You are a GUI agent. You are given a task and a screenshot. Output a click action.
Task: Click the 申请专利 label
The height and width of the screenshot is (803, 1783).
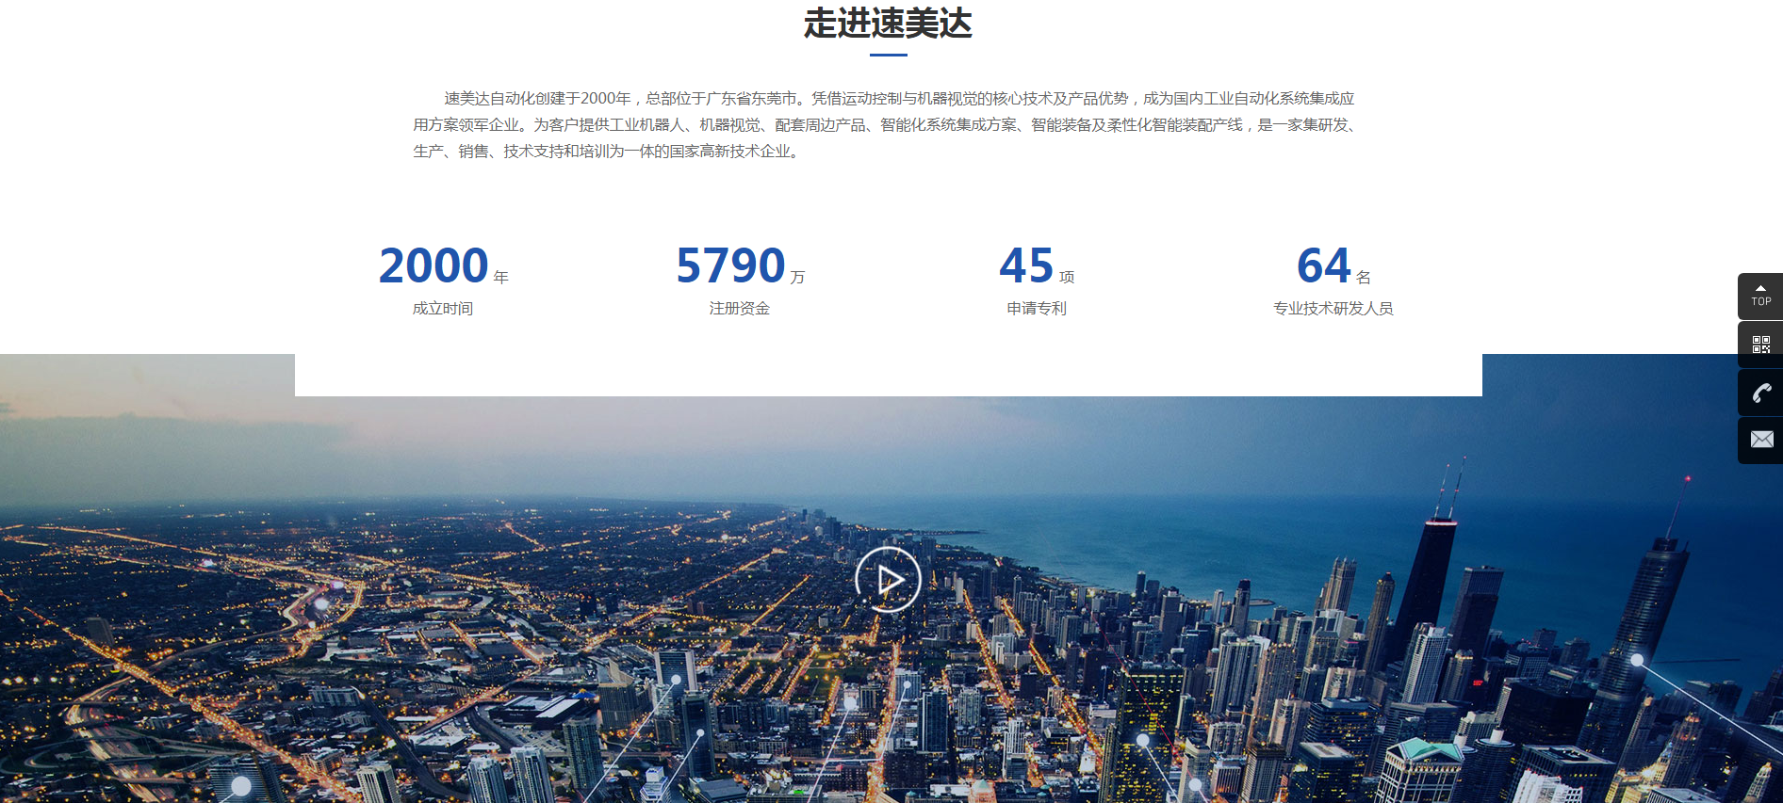(x=1037, y=309)
